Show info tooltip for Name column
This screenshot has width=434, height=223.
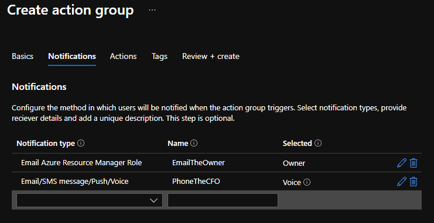[194, 143]
